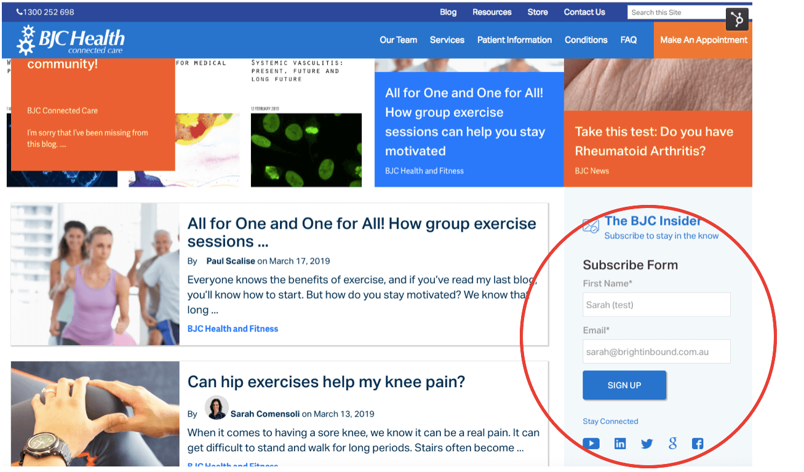Screen dimensions: 804x472
Task: Open the LinkedIn social icon
Action: [x=620, y=443]
